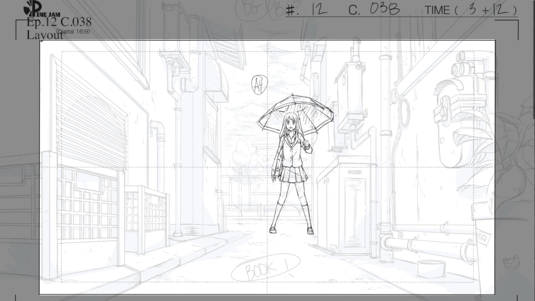This screenshot has width=535, height=301.
Task: Select the Ep.12 C.038 header text
Action: point(59,22)
